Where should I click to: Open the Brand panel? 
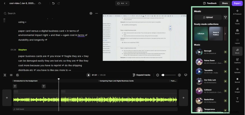pyautogui.click(x=237, y=32)
